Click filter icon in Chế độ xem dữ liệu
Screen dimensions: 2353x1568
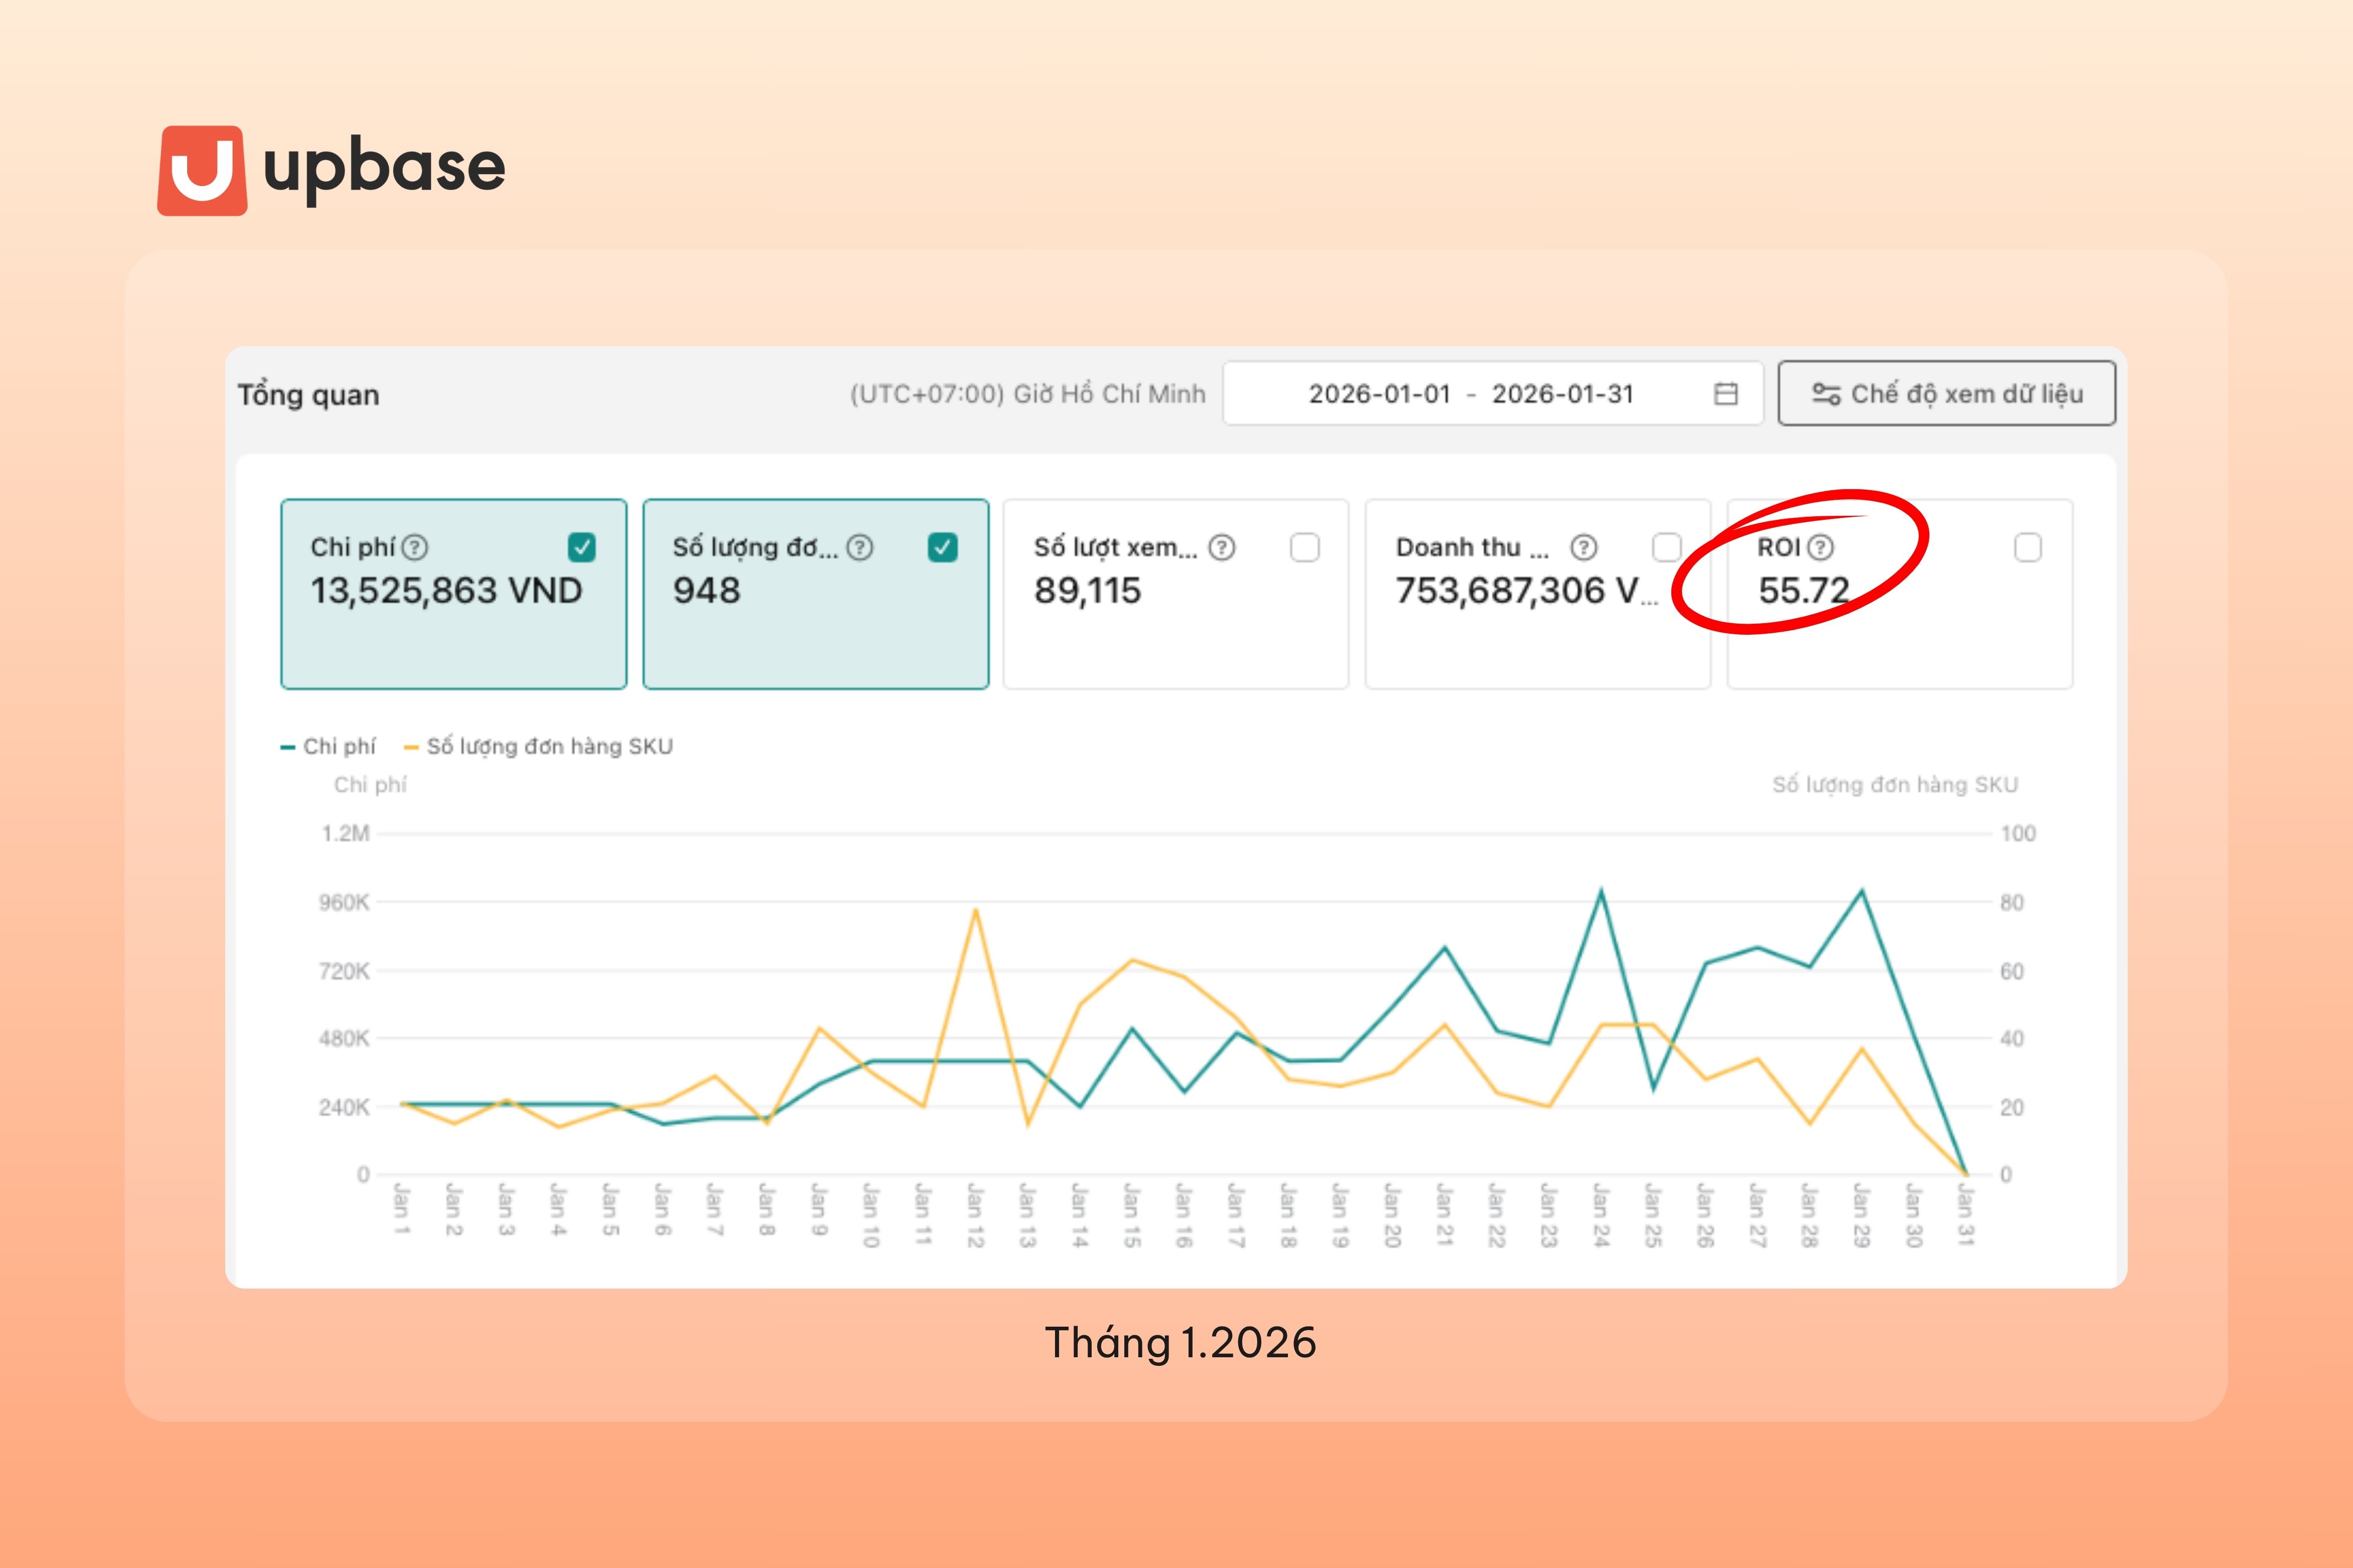pos(1826,394)
